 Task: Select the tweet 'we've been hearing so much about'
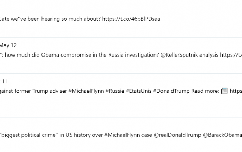click(x=121, y=19)
